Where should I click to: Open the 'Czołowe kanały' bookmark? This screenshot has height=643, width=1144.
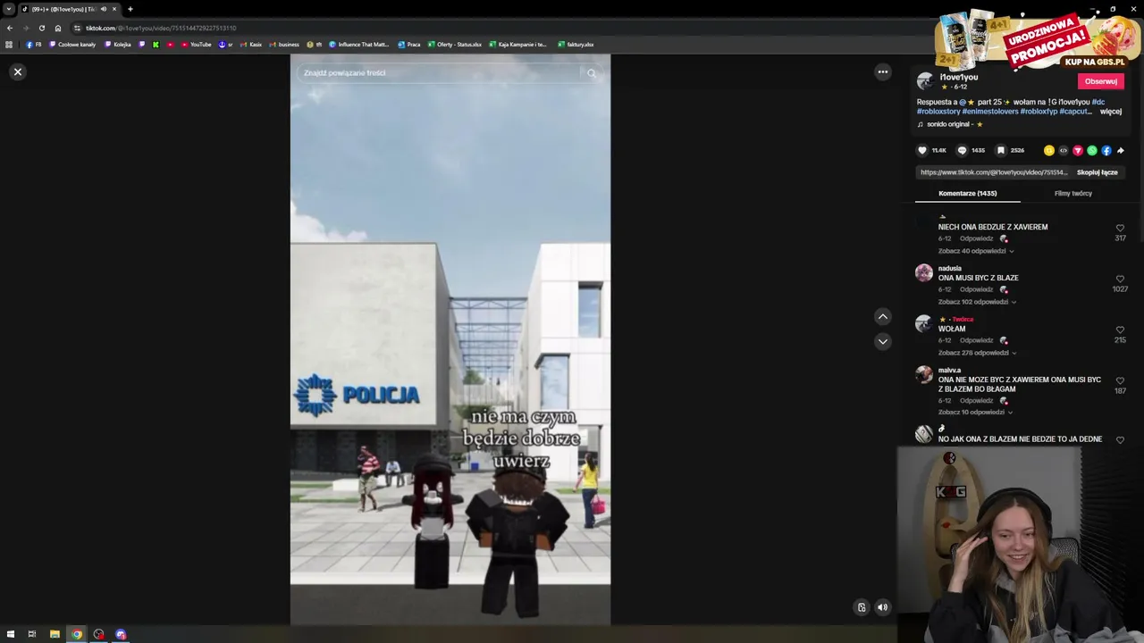(x=72, y=45)
